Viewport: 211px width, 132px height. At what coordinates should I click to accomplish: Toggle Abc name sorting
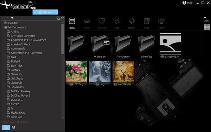tap(206, 20)
